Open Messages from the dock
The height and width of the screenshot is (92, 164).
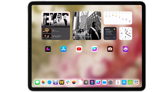[37, 82]
